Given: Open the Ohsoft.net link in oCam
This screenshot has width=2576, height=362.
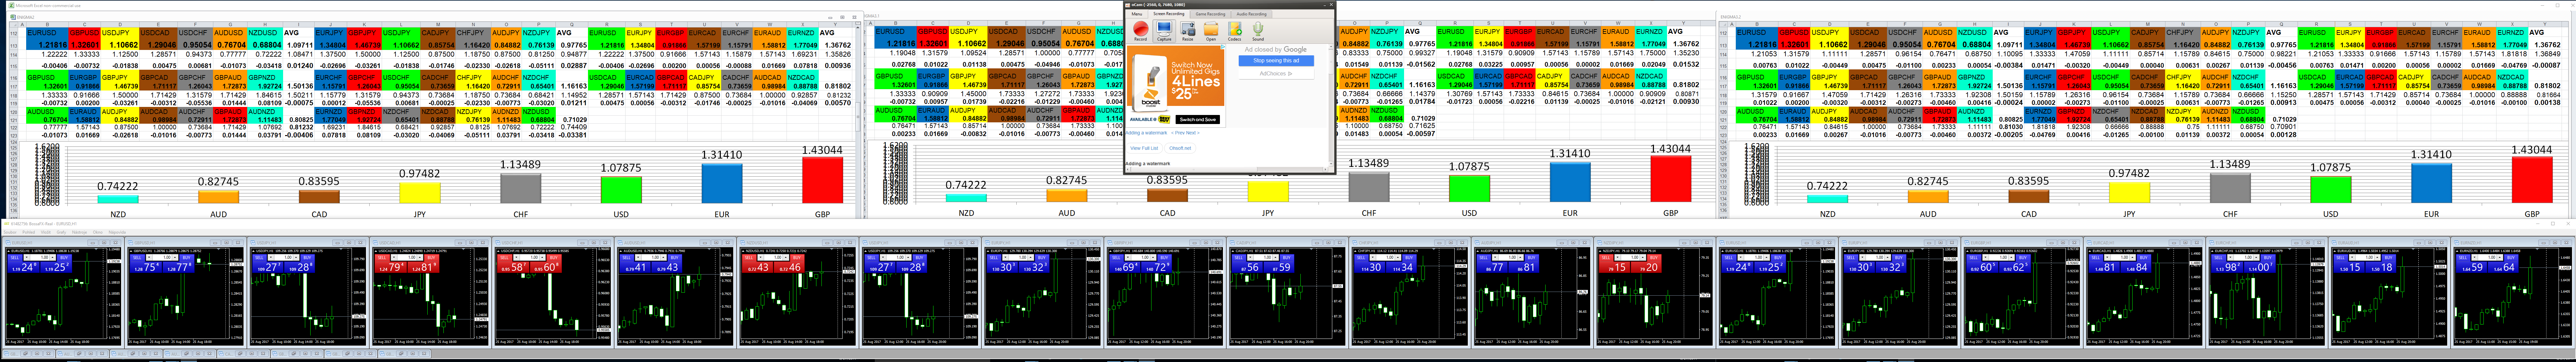Looking at the screenshot, I should [x=1180, y=148].
